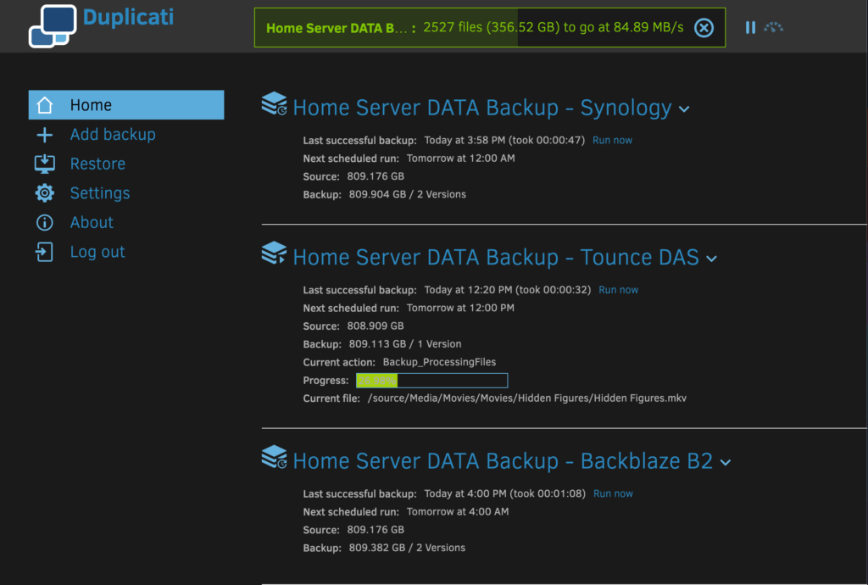Click the Settings gear icon

[45, 193]
